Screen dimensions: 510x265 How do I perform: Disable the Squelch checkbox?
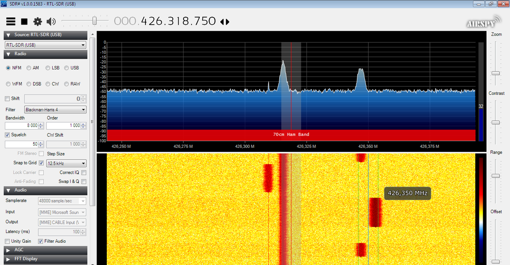[x=7, y=135]
